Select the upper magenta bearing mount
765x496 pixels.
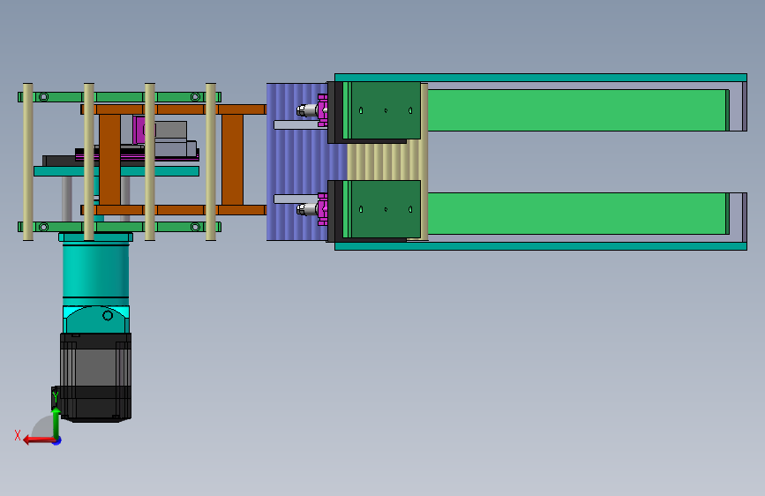(322, 110)
